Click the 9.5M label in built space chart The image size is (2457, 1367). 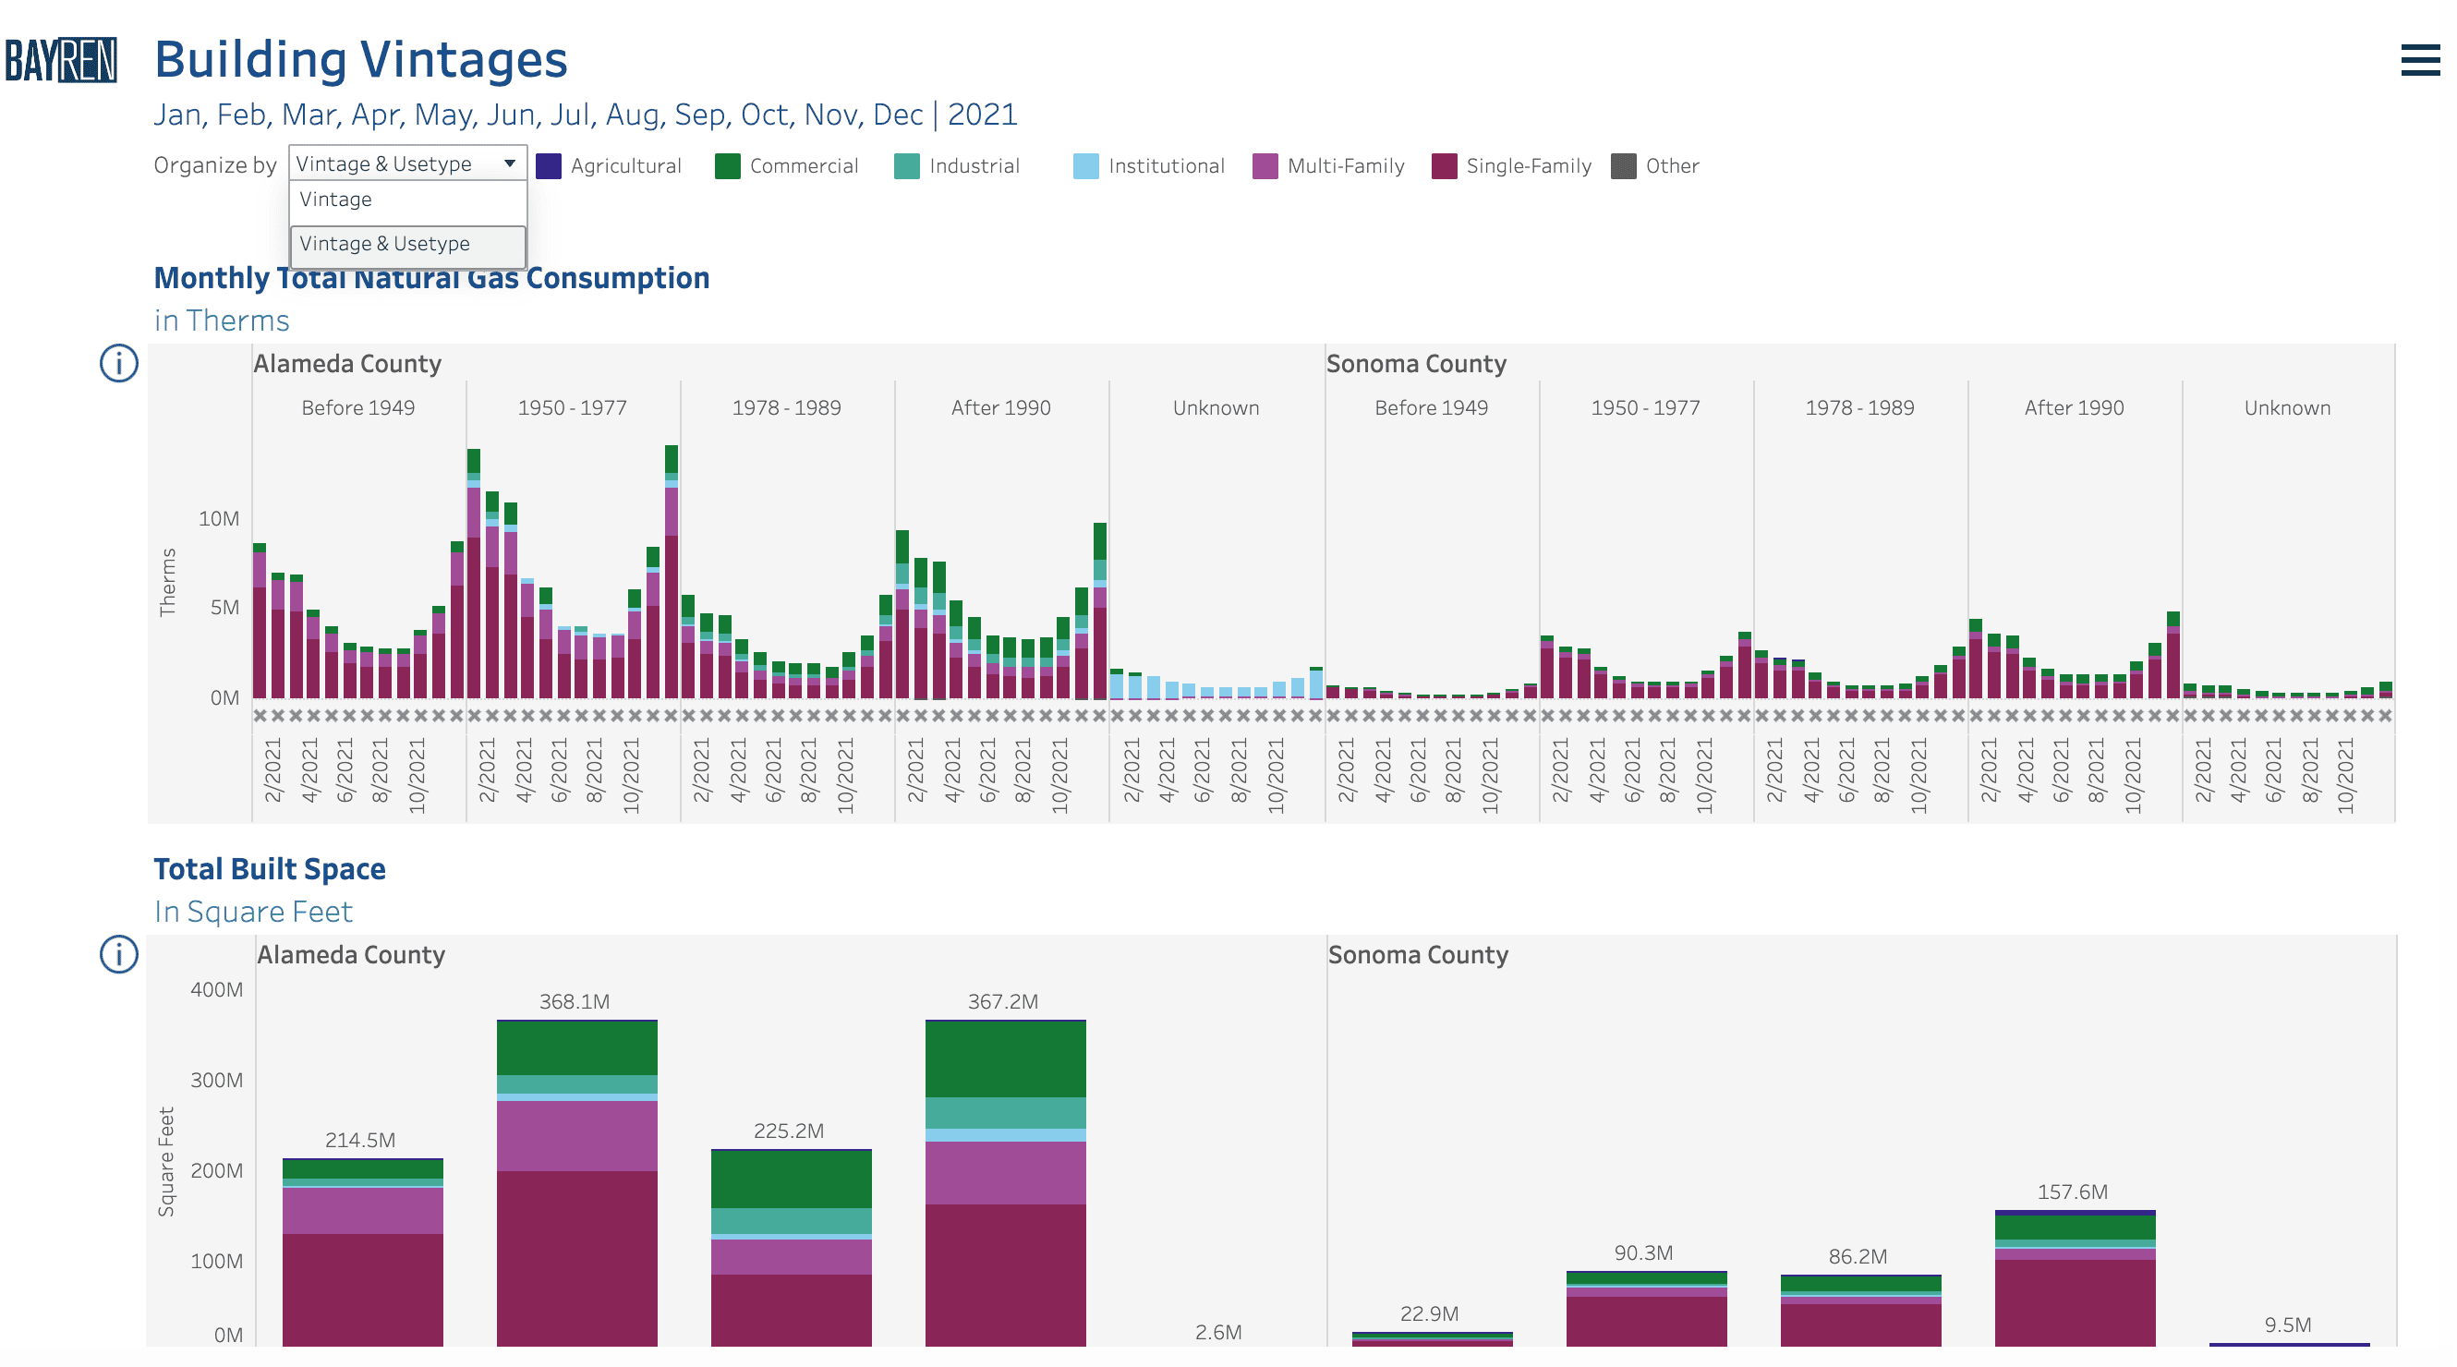pyautogui.click(x=2287, y=1325)
